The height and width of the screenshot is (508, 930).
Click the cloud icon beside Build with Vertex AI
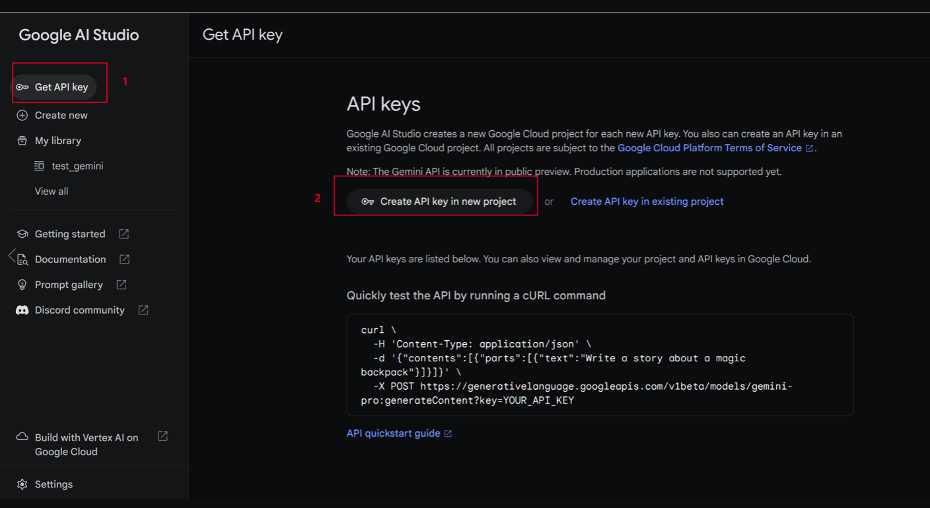(22, 437)
